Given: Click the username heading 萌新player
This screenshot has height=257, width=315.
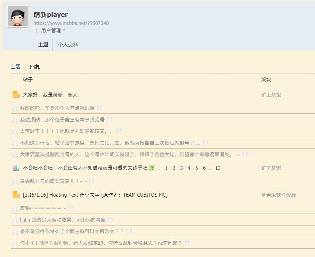Looking at the screenshot, I should click(x=51, y=15).
